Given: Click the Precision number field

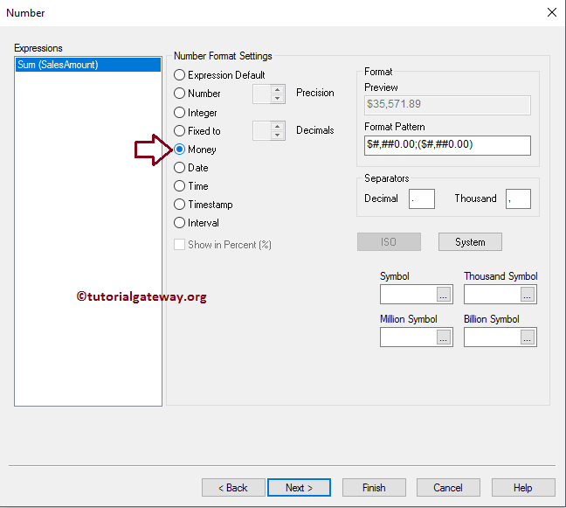Looking at the screenshot, I should pos(262,94).
